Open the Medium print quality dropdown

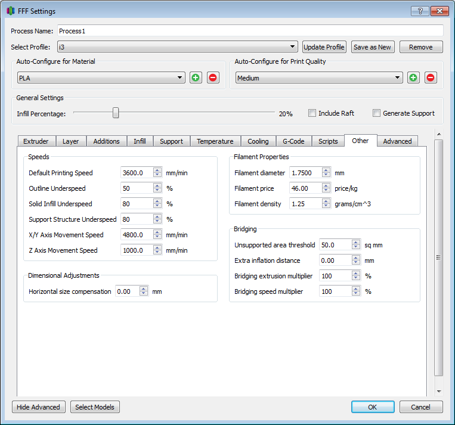click(x=319, y=77)
